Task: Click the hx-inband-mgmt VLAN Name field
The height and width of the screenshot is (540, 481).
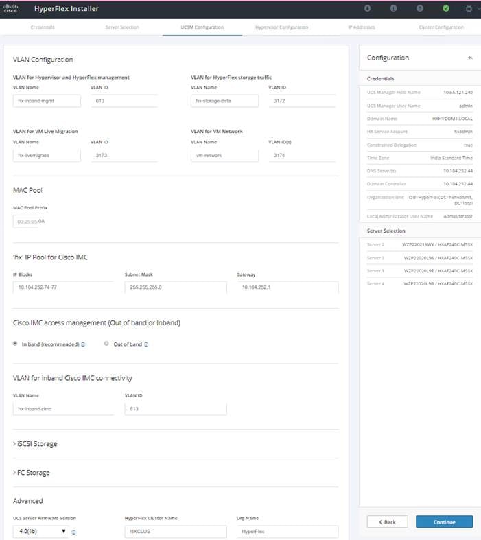Action: pyautogui.click(x=47, y=101)
